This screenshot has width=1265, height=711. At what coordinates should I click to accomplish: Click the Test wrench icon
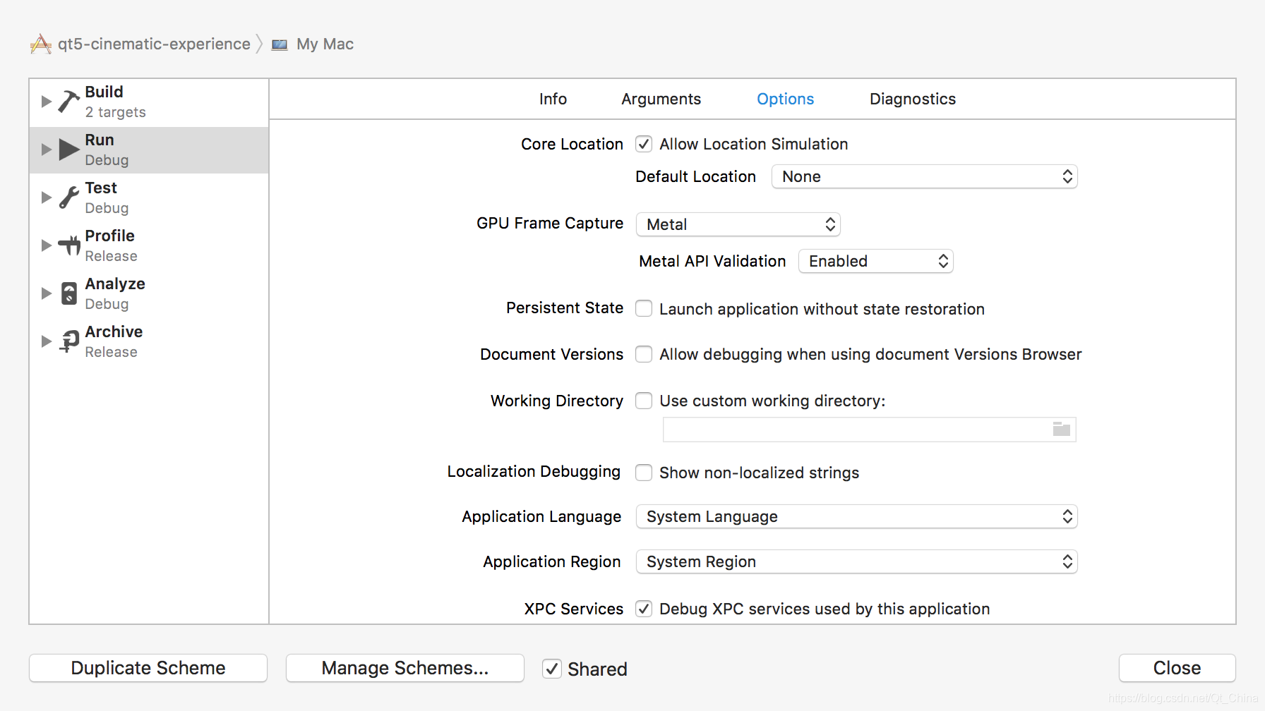point(68,197)
